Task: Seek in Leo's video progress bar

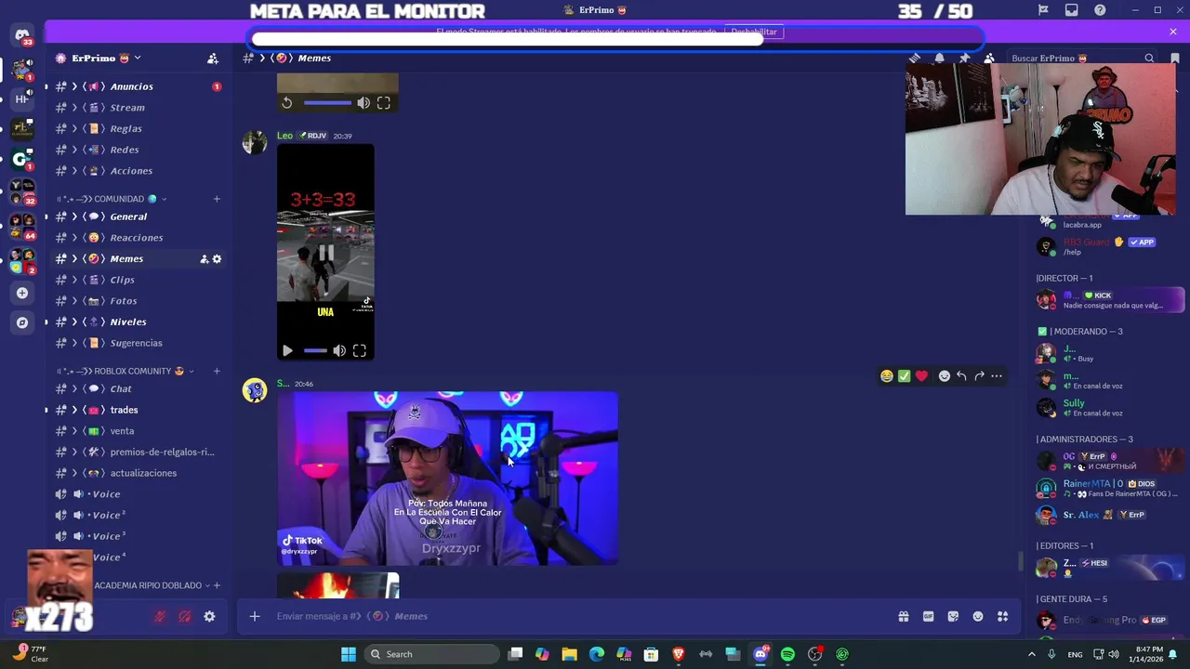Action: tap(315, 350)
